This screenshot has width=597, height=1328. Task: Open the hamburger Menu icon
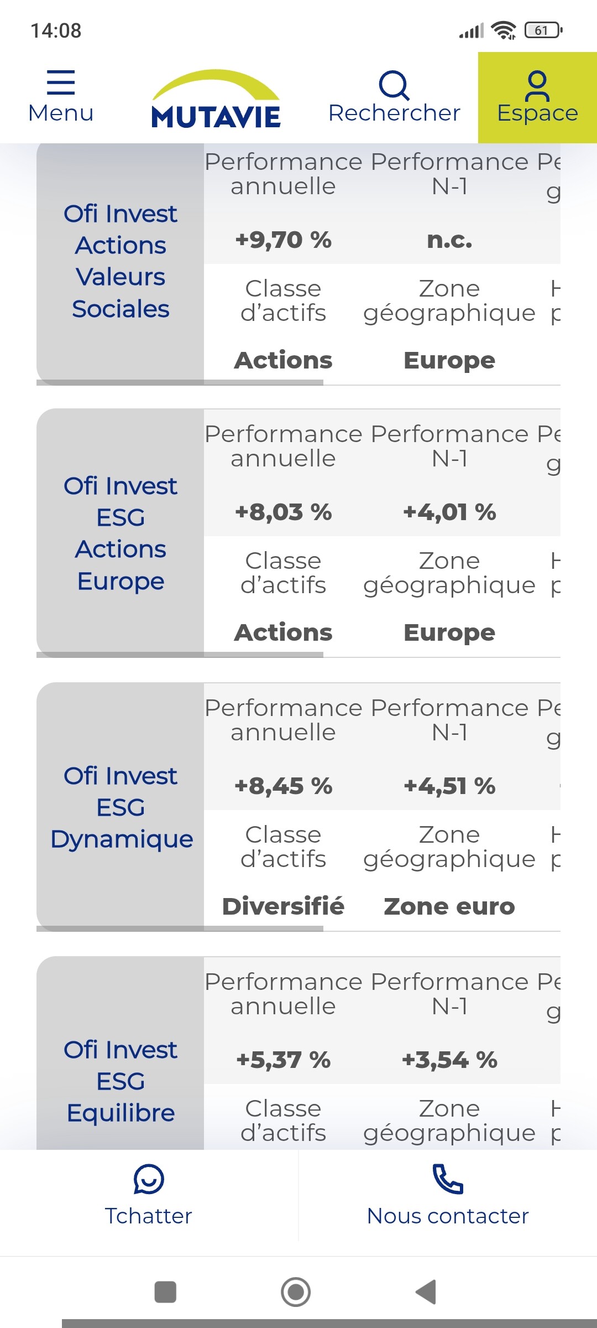61,83
